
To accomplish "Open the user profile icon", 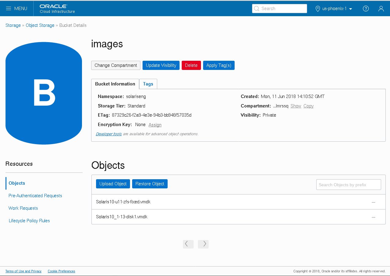I will tap(381, 9).
